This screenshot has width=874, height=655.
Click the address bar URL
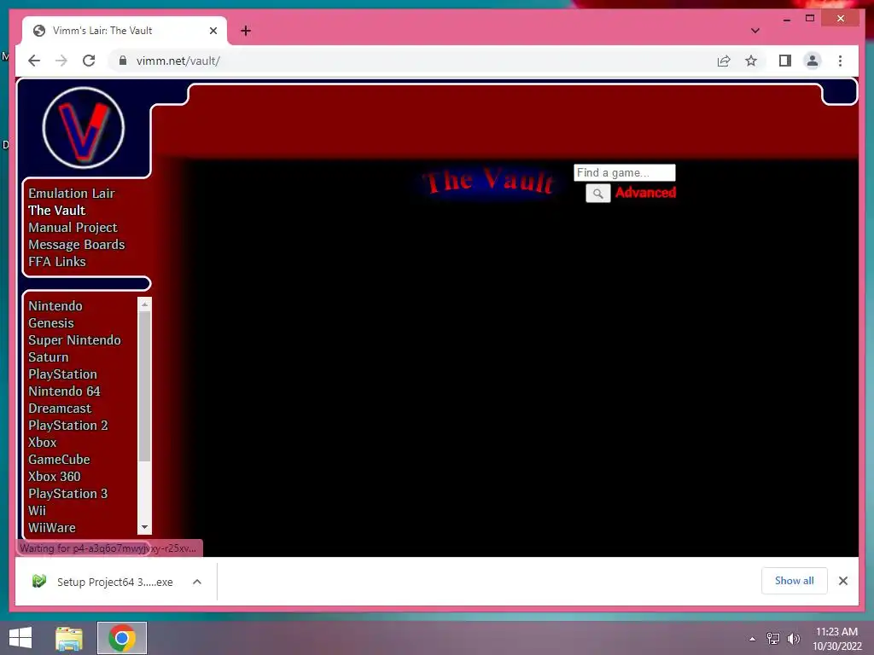178,61
